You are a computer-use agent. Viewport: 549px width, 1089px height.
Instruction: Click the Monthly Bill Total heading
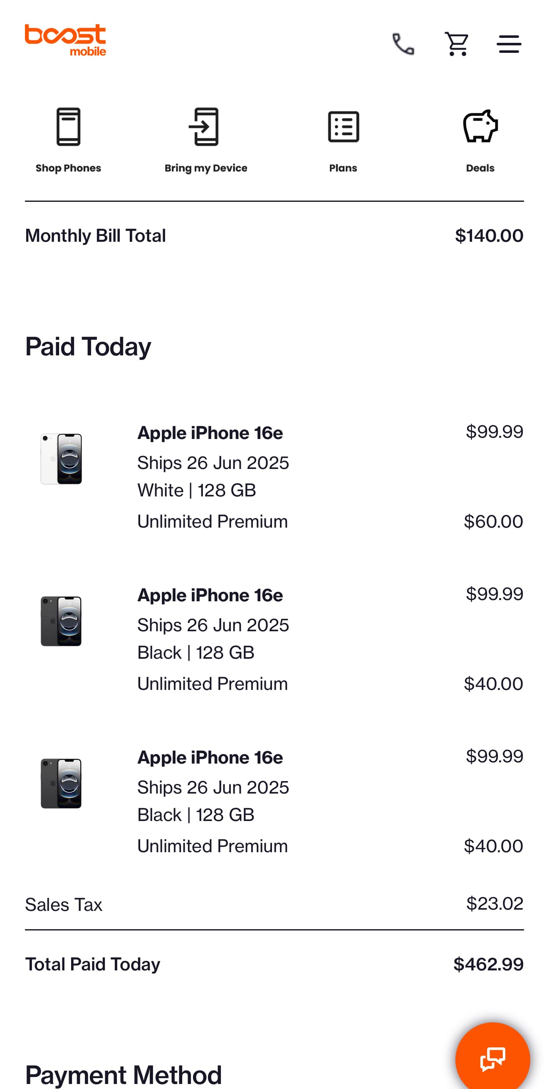click(x=96, y=236)
